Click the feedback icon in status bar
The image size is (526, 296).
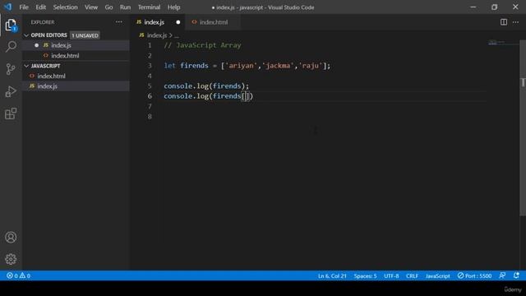coord(502,275)
